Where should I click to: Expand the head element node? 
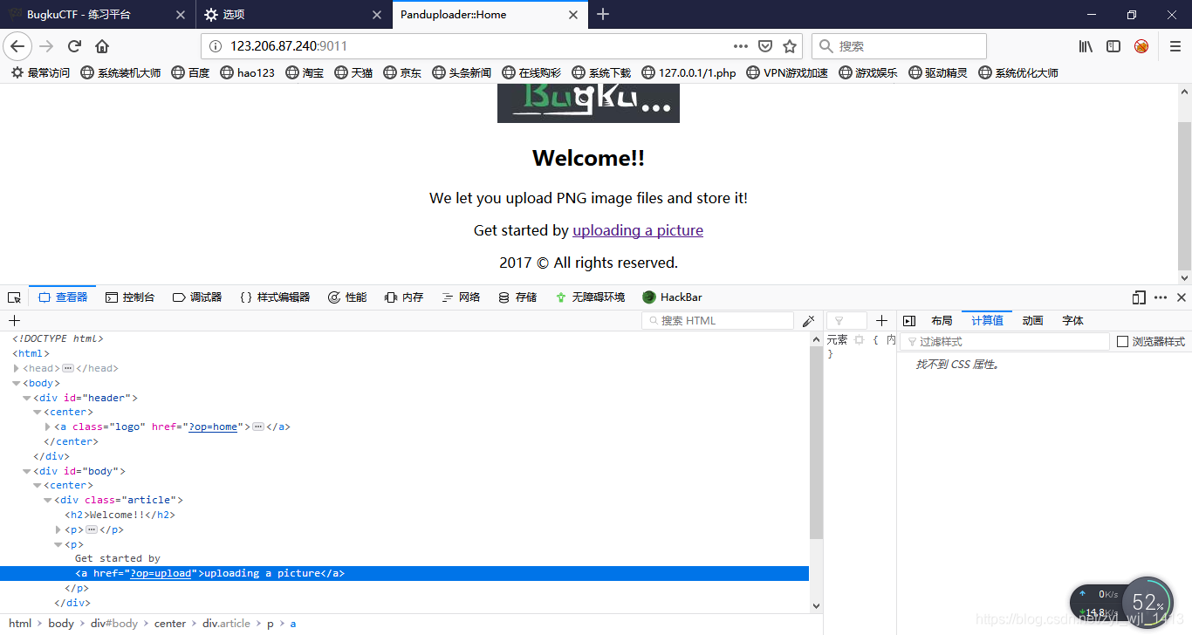[16, 368]
